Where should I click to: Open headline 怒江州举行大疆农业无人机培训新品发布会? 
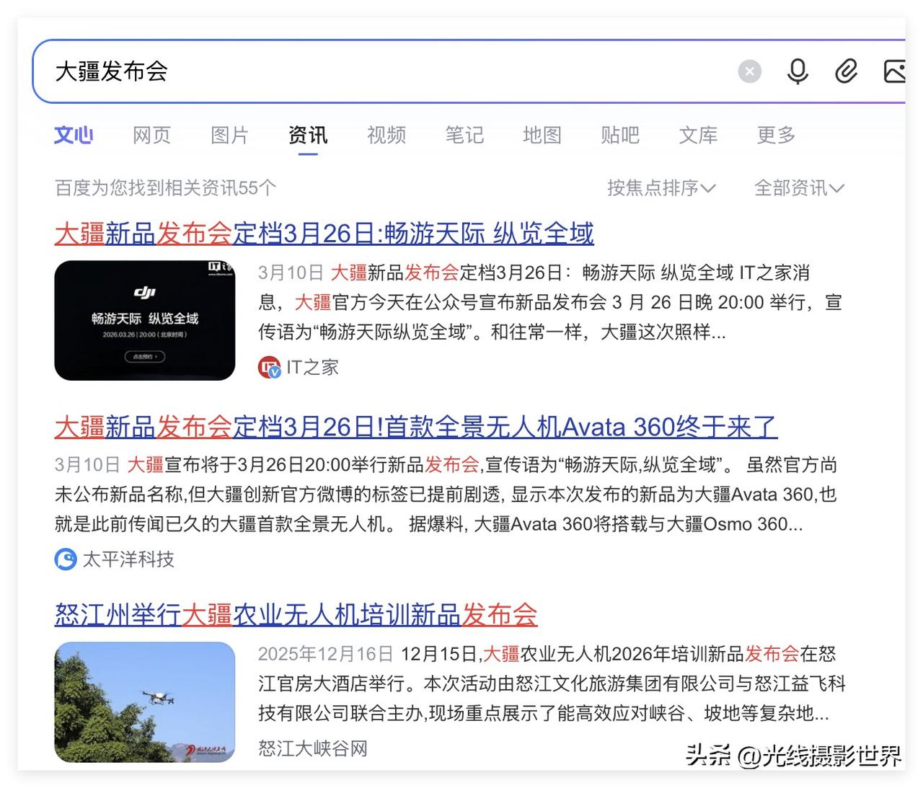tap(296, 615)
